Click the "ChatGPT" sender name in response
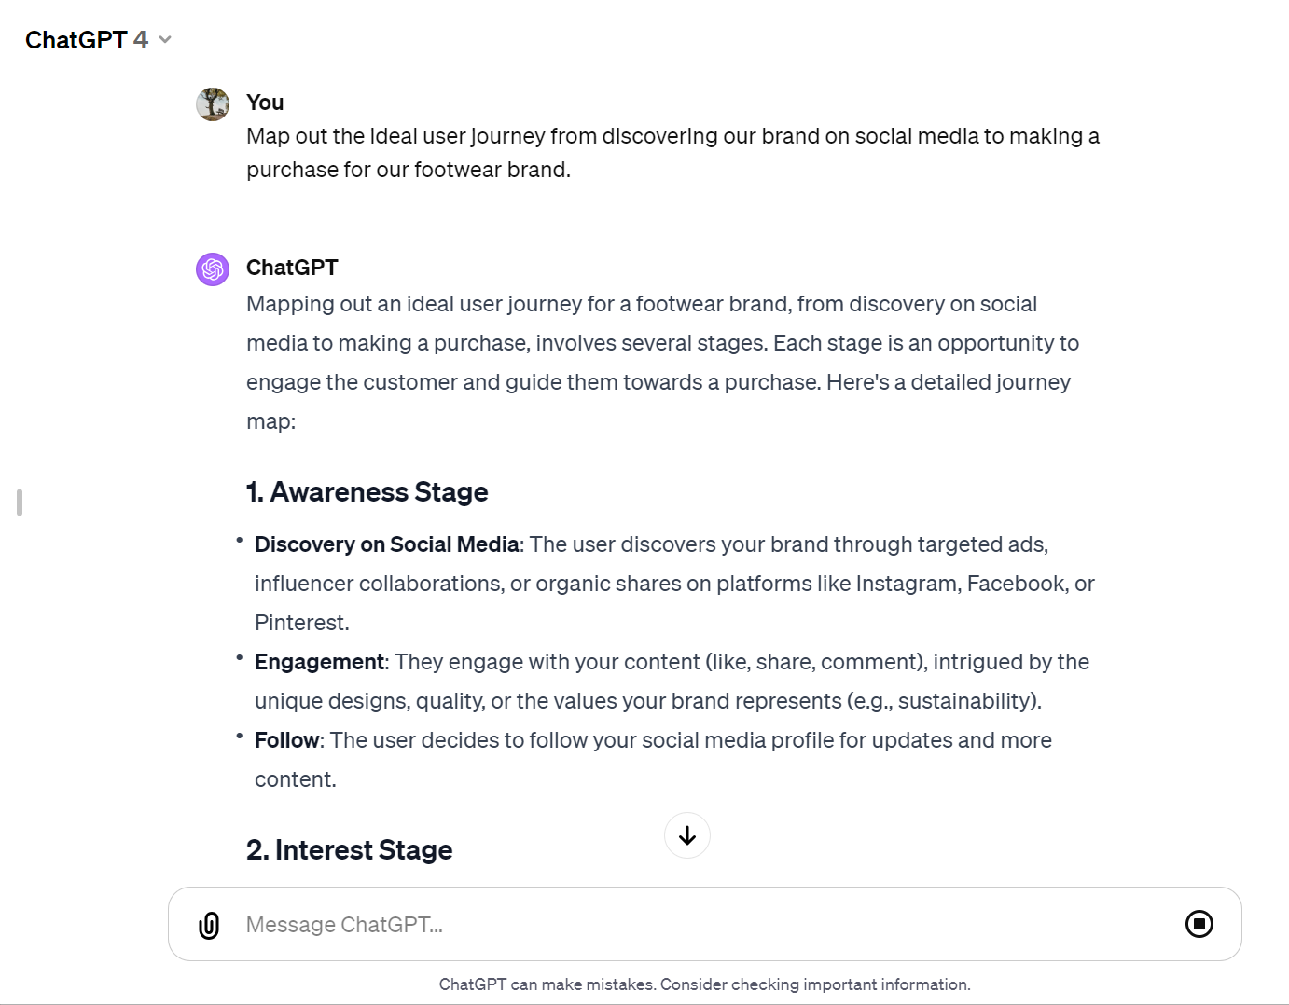This screenshot has height=1005, width=1289. (292, 268)
